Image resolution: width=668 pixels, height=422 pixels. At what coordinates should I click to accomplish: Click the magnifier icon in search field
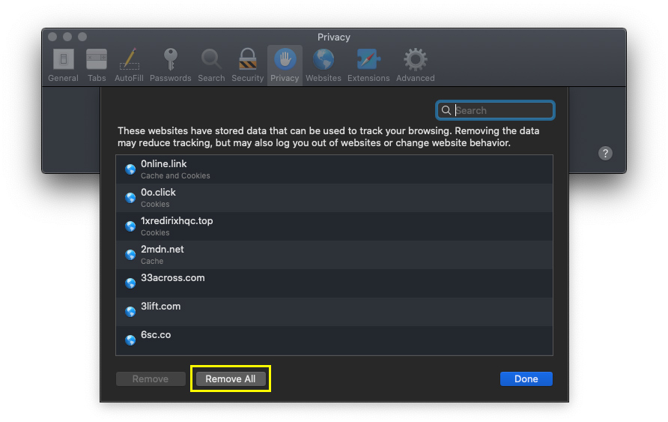(x=446, y=110)
